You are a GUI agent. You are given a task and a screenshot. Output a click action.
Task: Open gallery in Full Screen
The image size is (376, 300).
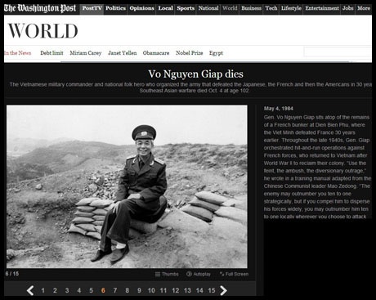(234, 274)
